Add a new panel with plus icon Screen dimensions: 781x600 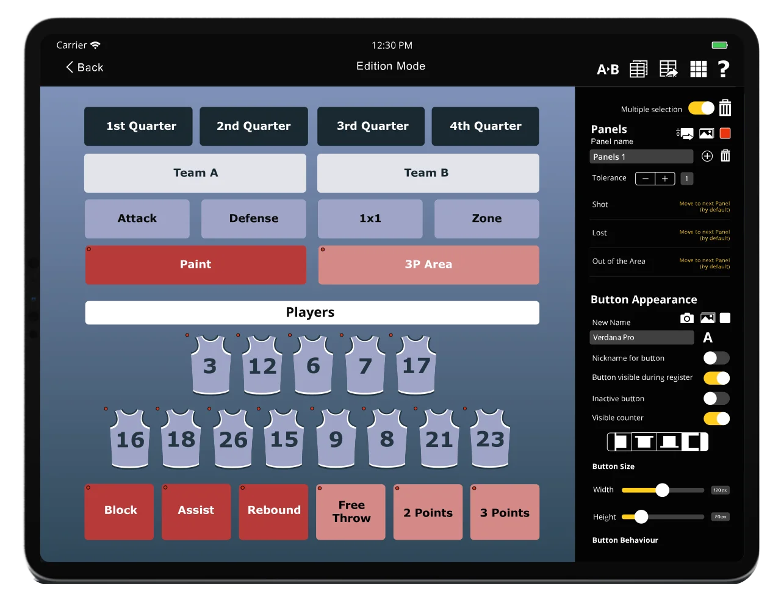click(x=707, y=156)
